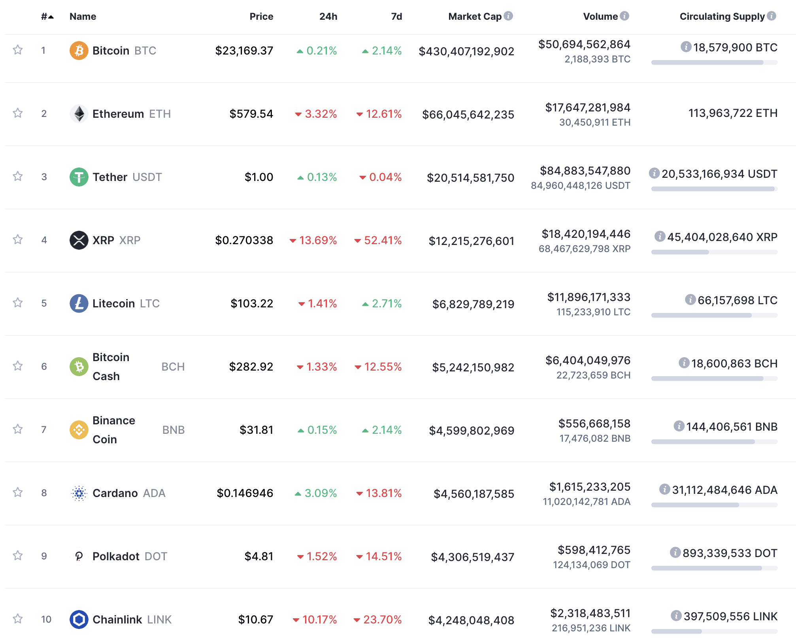
Task: Click info icon beside 893,339,533 DOT supply
Action: coord(675,552)
